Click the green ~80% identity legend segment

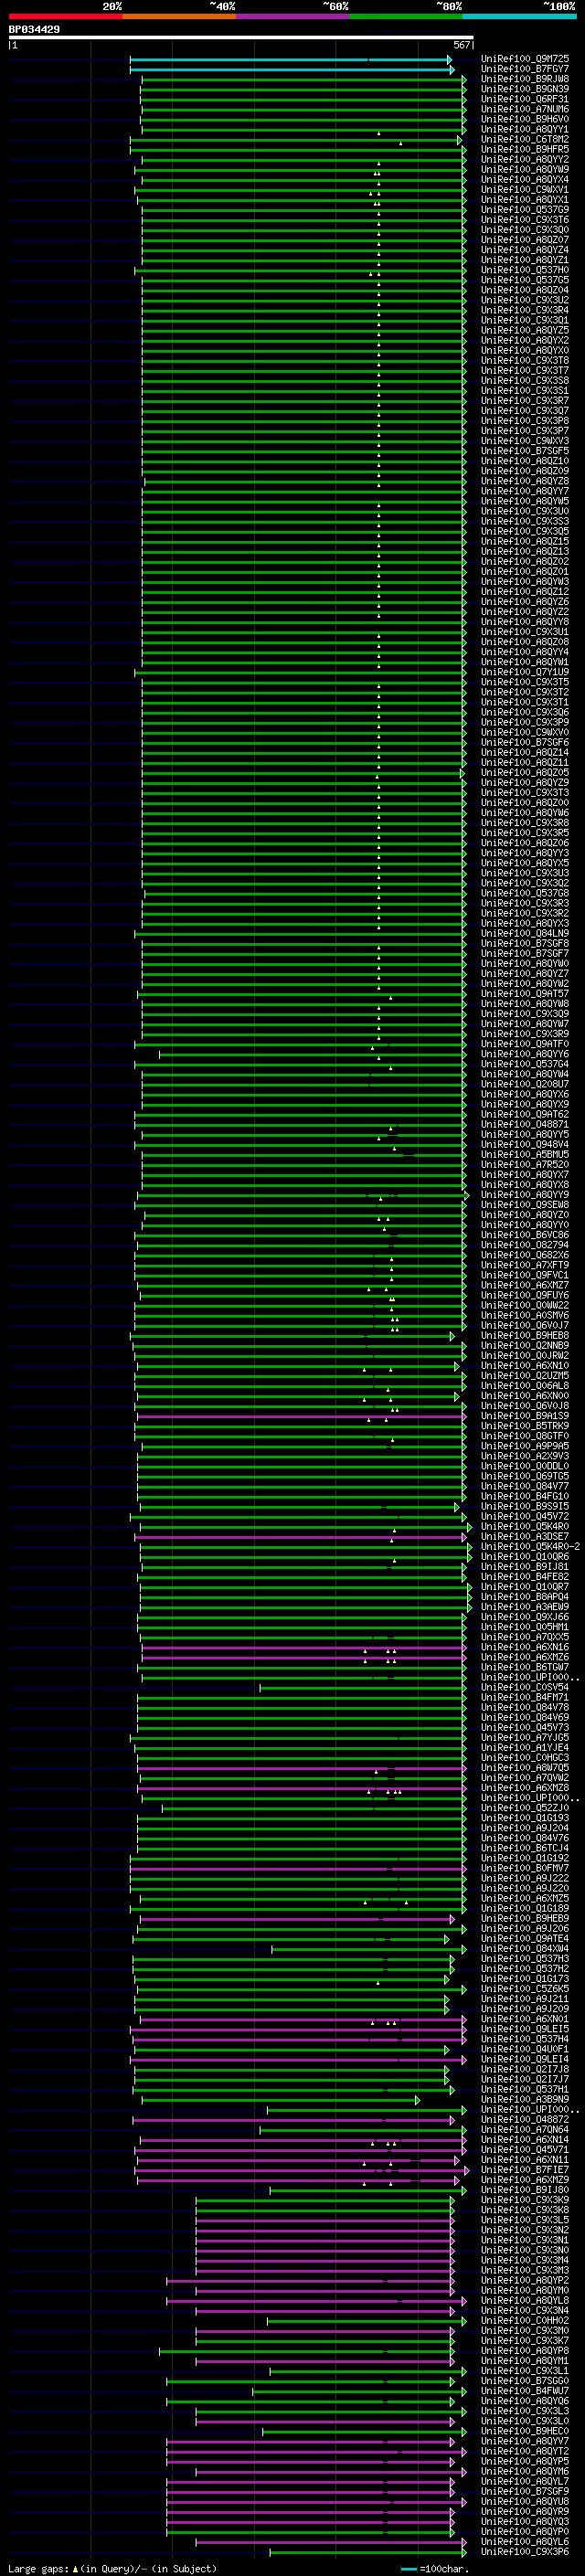(406, 16)
